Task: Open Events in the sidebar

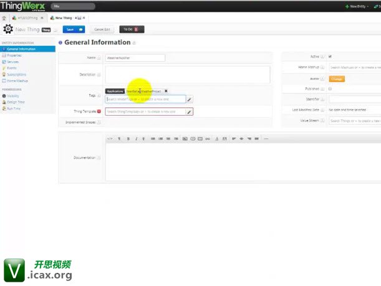Action: (x=12, y=68)
